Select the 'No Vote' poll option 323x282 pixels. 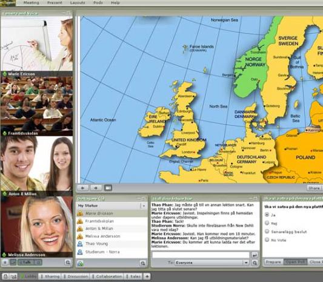pos(267,240)
